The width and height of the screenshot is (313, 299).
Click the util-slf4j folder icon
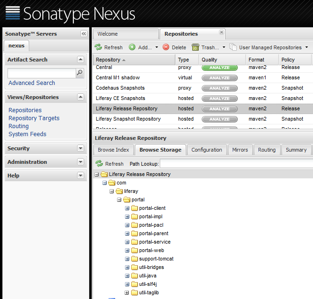pos(134,284)
